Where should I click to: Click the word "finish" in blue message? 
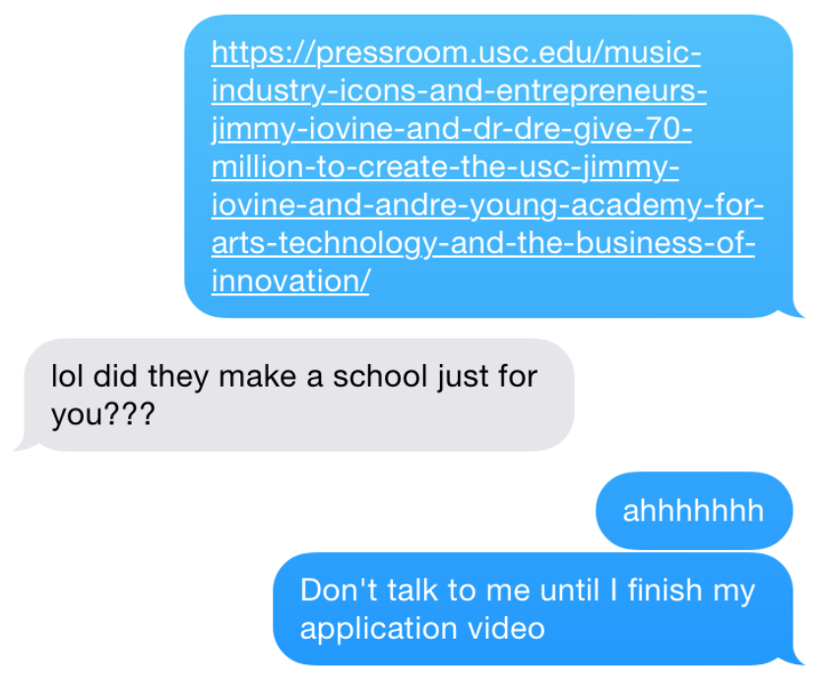666,591
